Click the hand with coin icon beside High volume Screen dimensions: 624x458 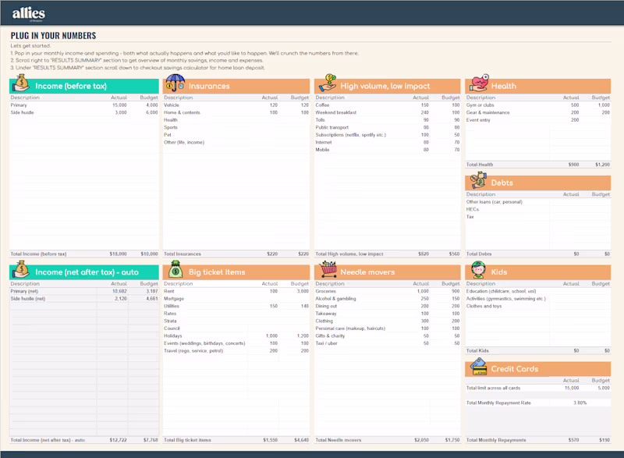pyautogui.click(x=328, y=83)
